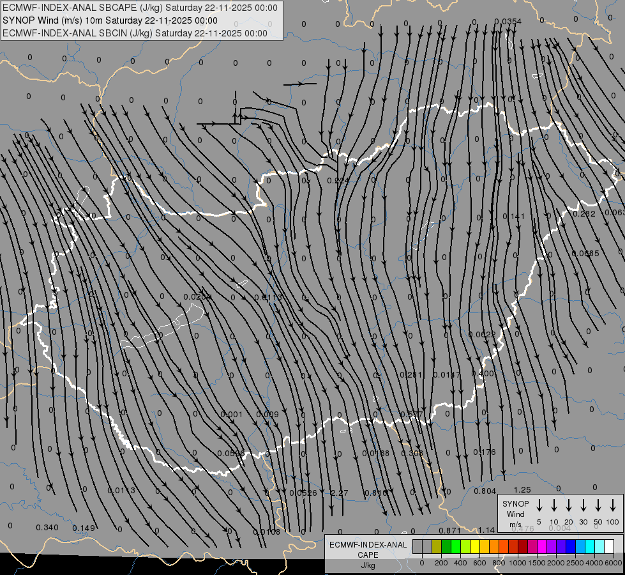The image size is (625, 575).
Task: Click the 0.400 CAPE value
Action: (483, 374)
